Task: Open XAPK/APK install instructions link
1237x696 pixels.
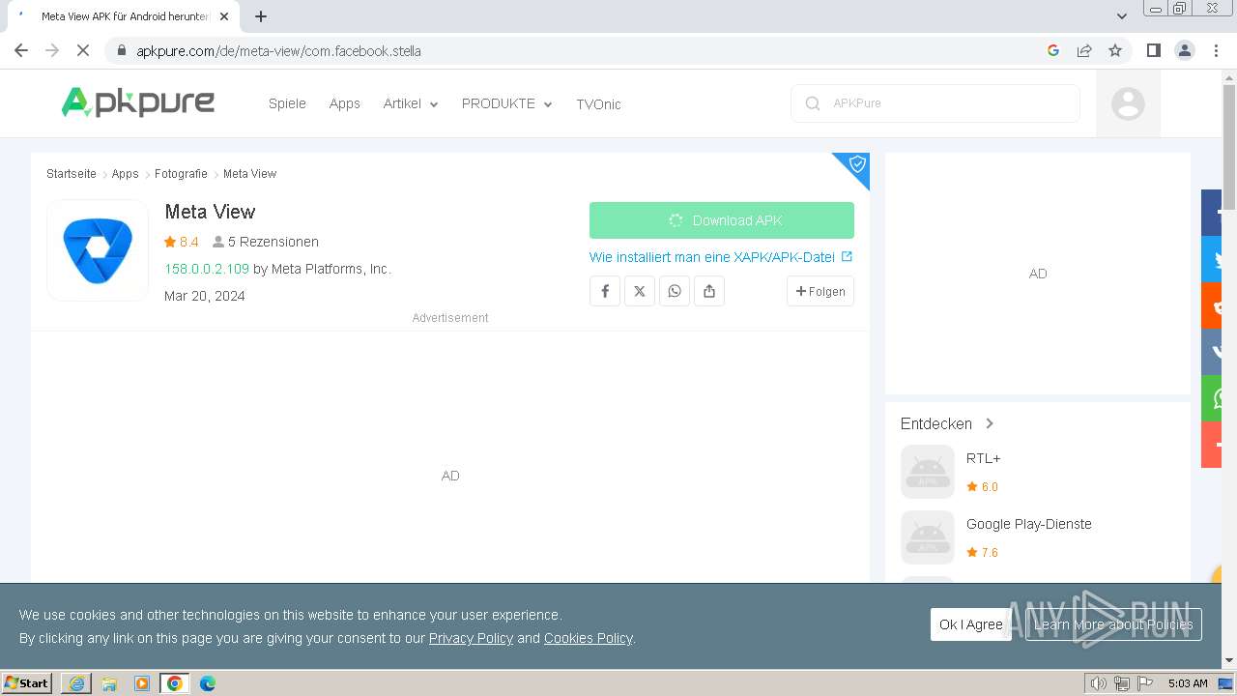Action: pos(721,257)
